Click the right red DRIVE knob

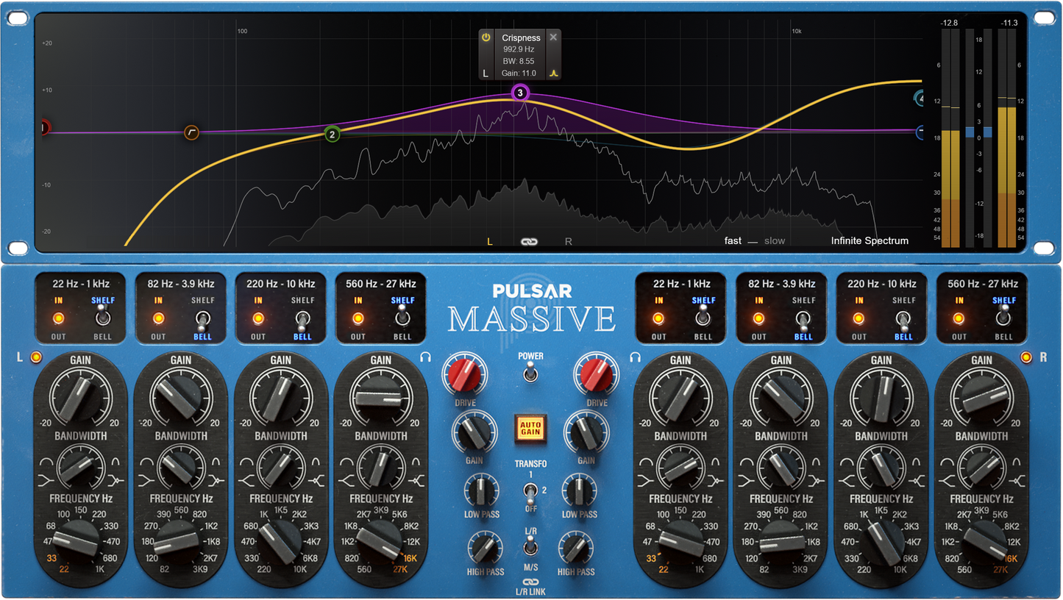(x=597, y=374)
